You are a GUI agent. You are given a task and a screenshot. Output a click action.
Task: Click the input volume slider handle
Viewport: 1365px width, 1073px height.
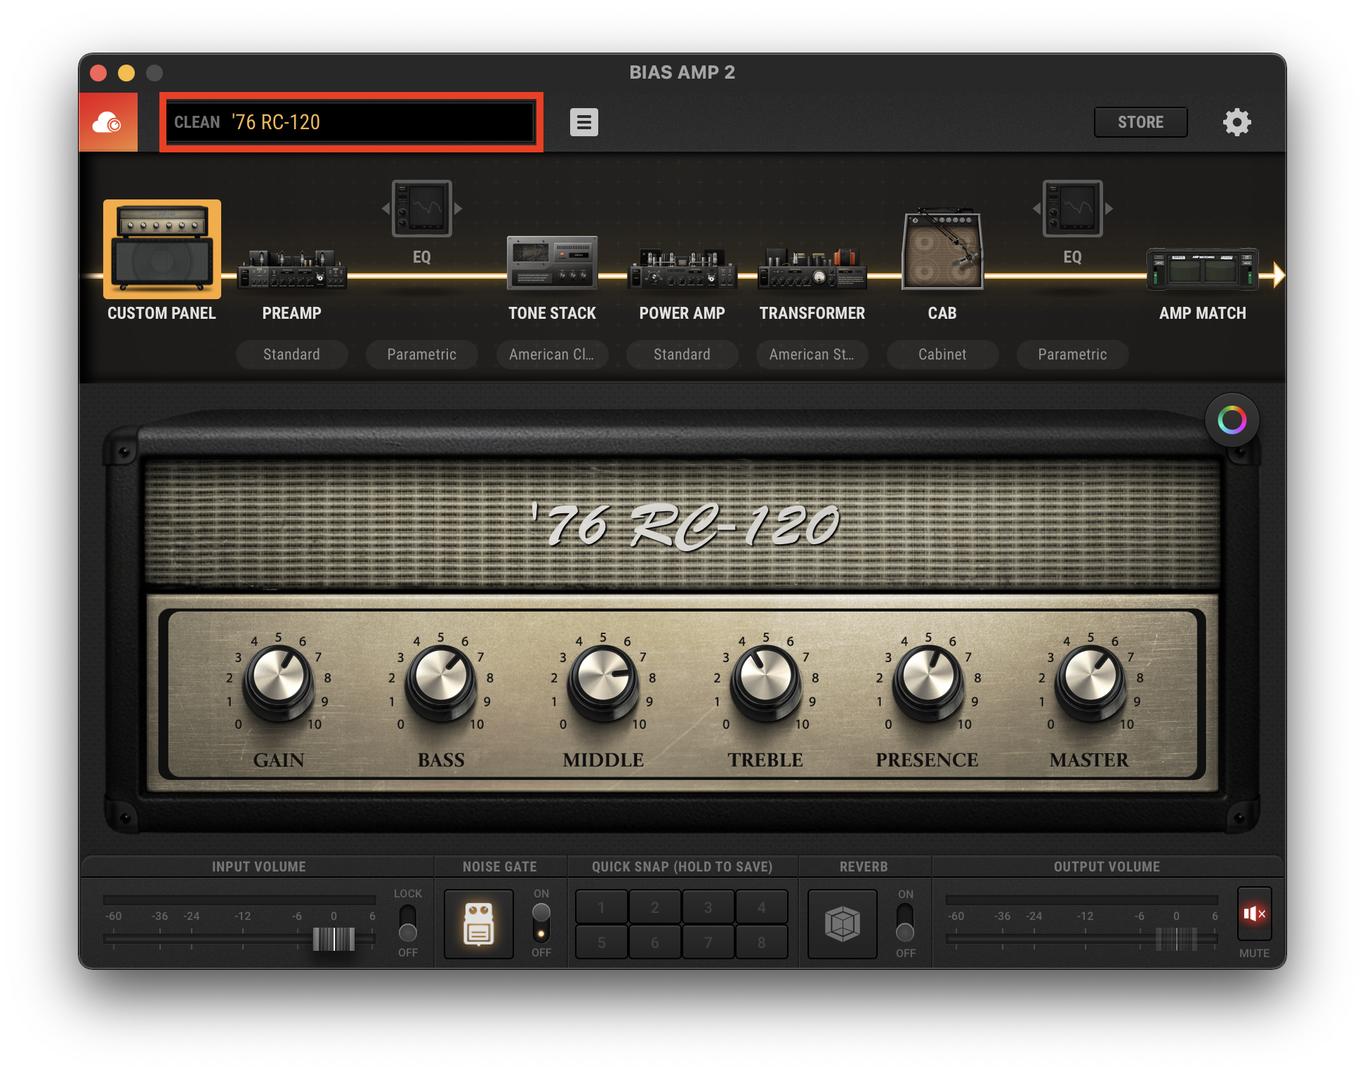coord(334,939)
